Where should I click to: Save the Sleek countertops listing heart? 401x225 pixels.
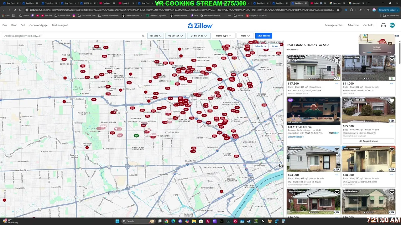click(337, 192)
